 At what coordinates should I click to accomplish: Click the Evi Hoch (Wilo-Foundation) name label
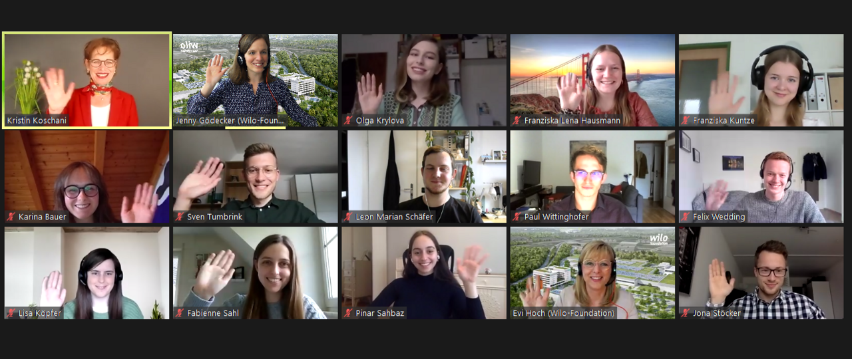tap(564, 313)
